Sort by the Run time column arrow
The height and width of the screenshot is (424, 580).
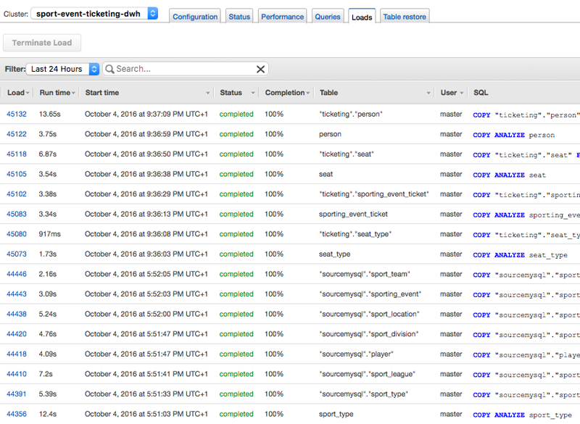(x=75, y=93)
